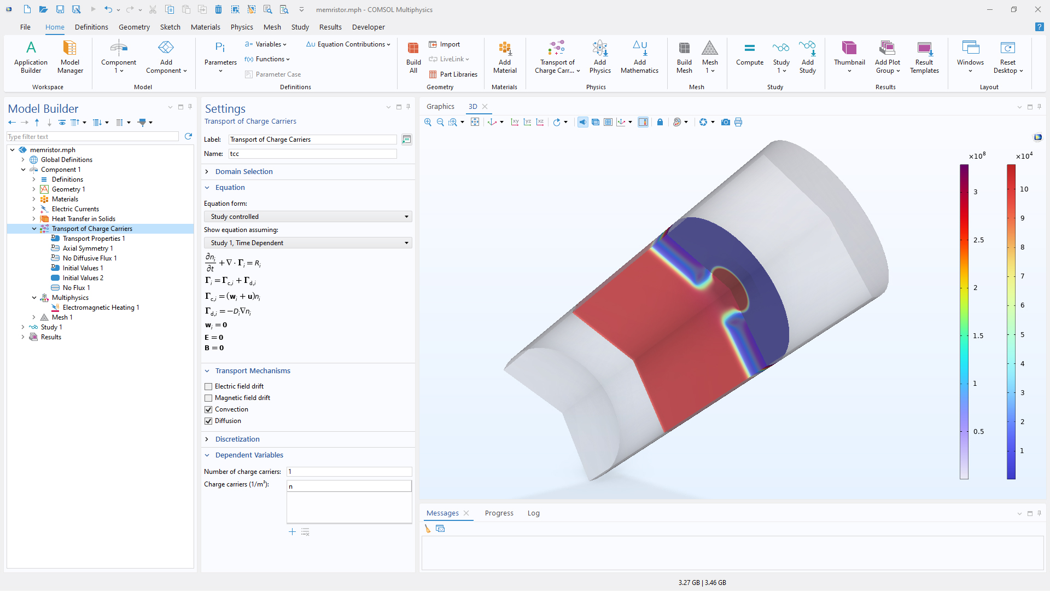
Task: Click the Zoom In icon in the graphics toolbar
Action: [x=428, y=122]
